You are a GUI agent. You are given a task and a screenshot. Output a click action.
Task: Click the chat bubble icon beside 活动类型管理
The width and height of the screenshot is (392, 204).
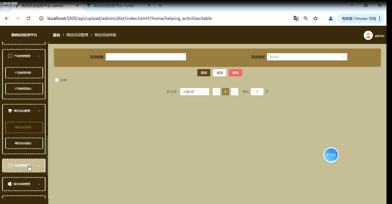coord(10,165)
